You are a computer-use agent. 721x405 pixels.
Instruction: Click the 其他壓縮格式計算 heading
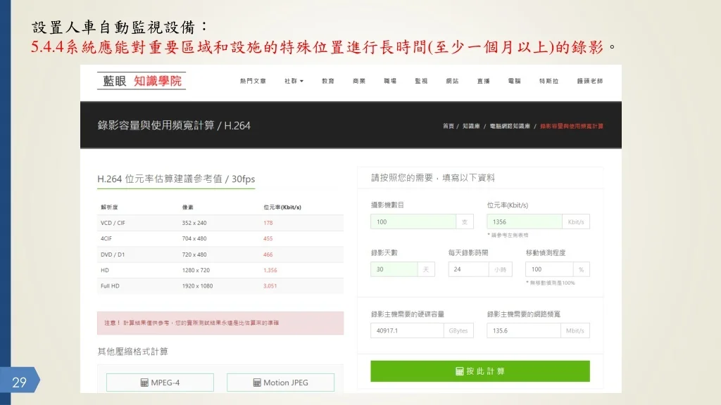click(x=133, y=352)
